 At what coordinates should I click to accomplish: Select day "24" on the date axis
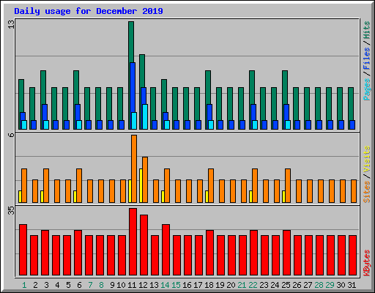tap(275, 285)
